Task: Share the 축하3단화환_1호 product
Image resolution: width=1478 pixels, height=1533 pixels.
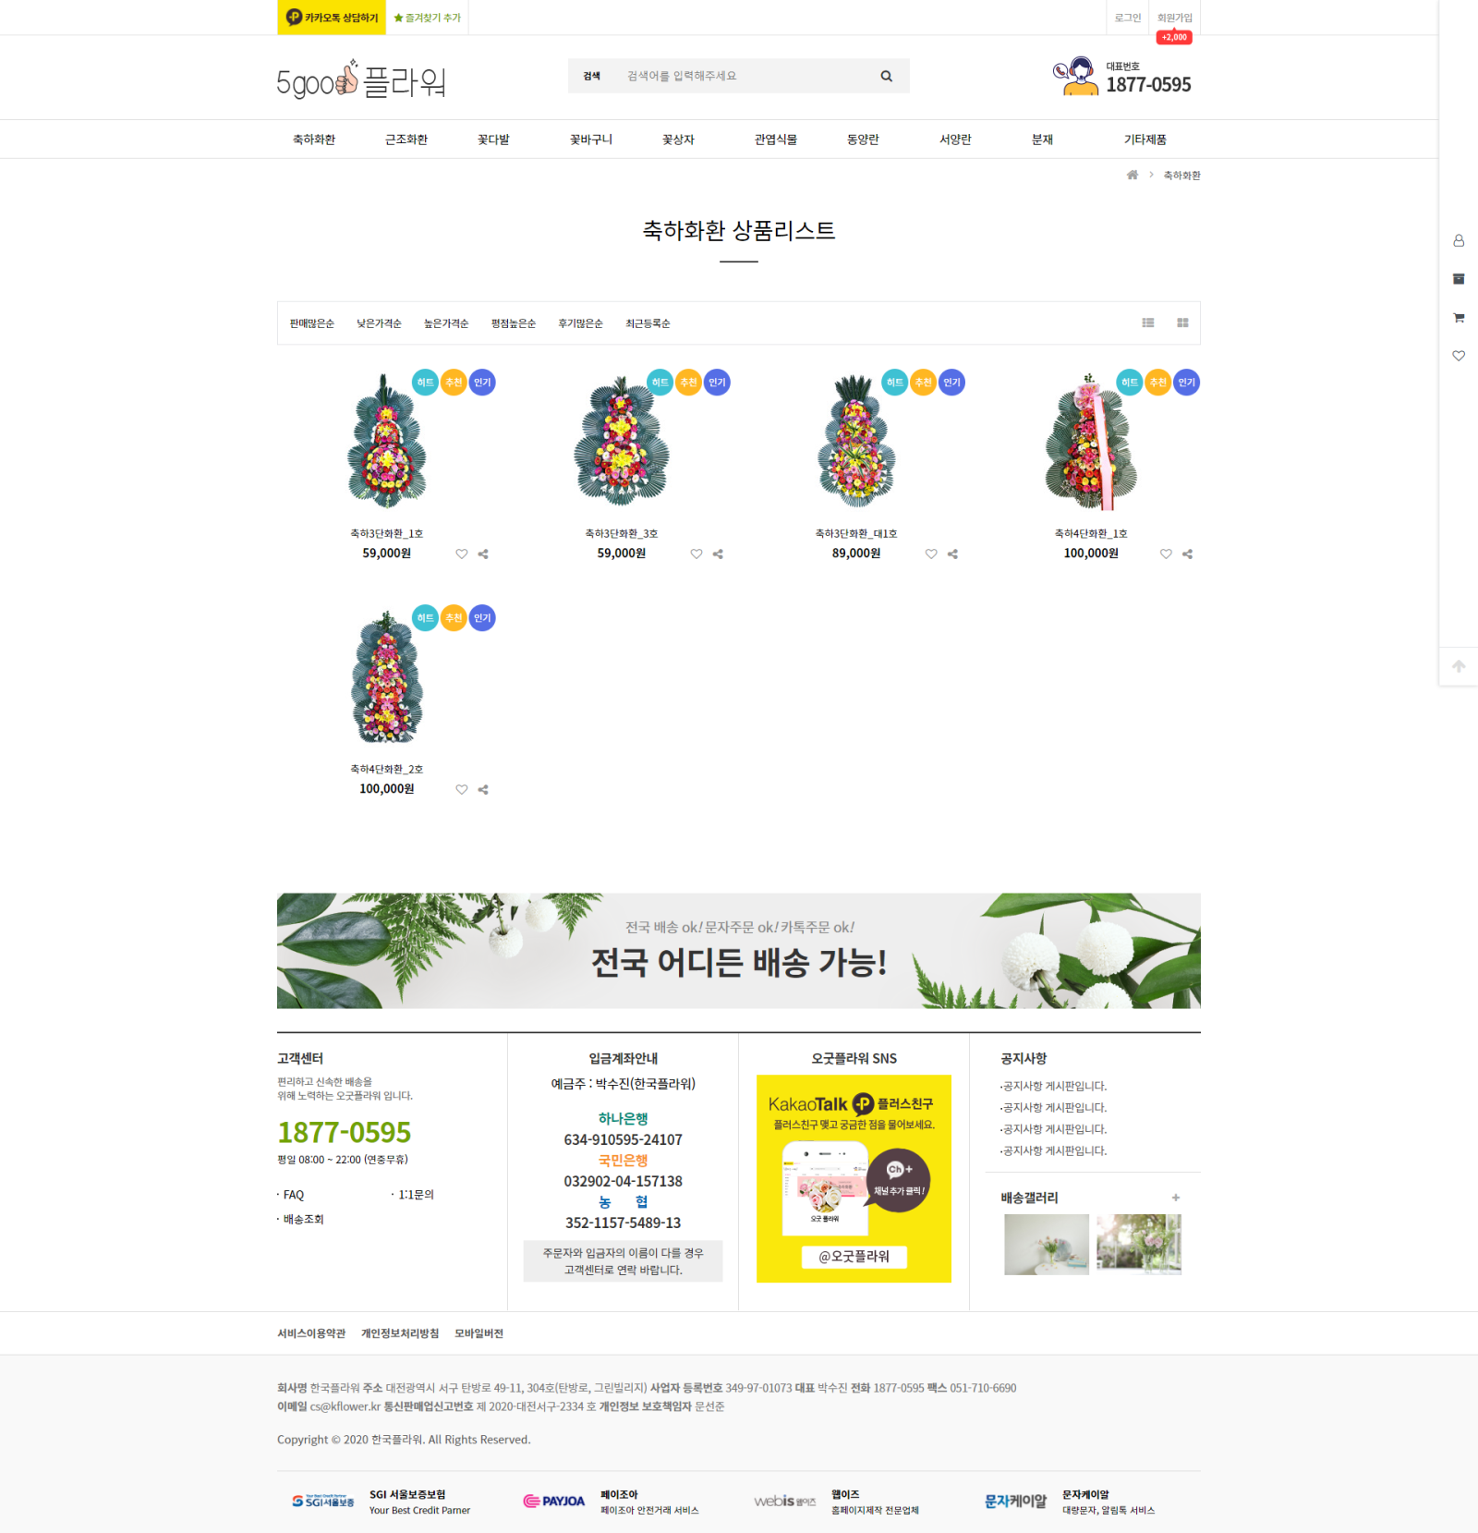Action: (x=483, y=554)
